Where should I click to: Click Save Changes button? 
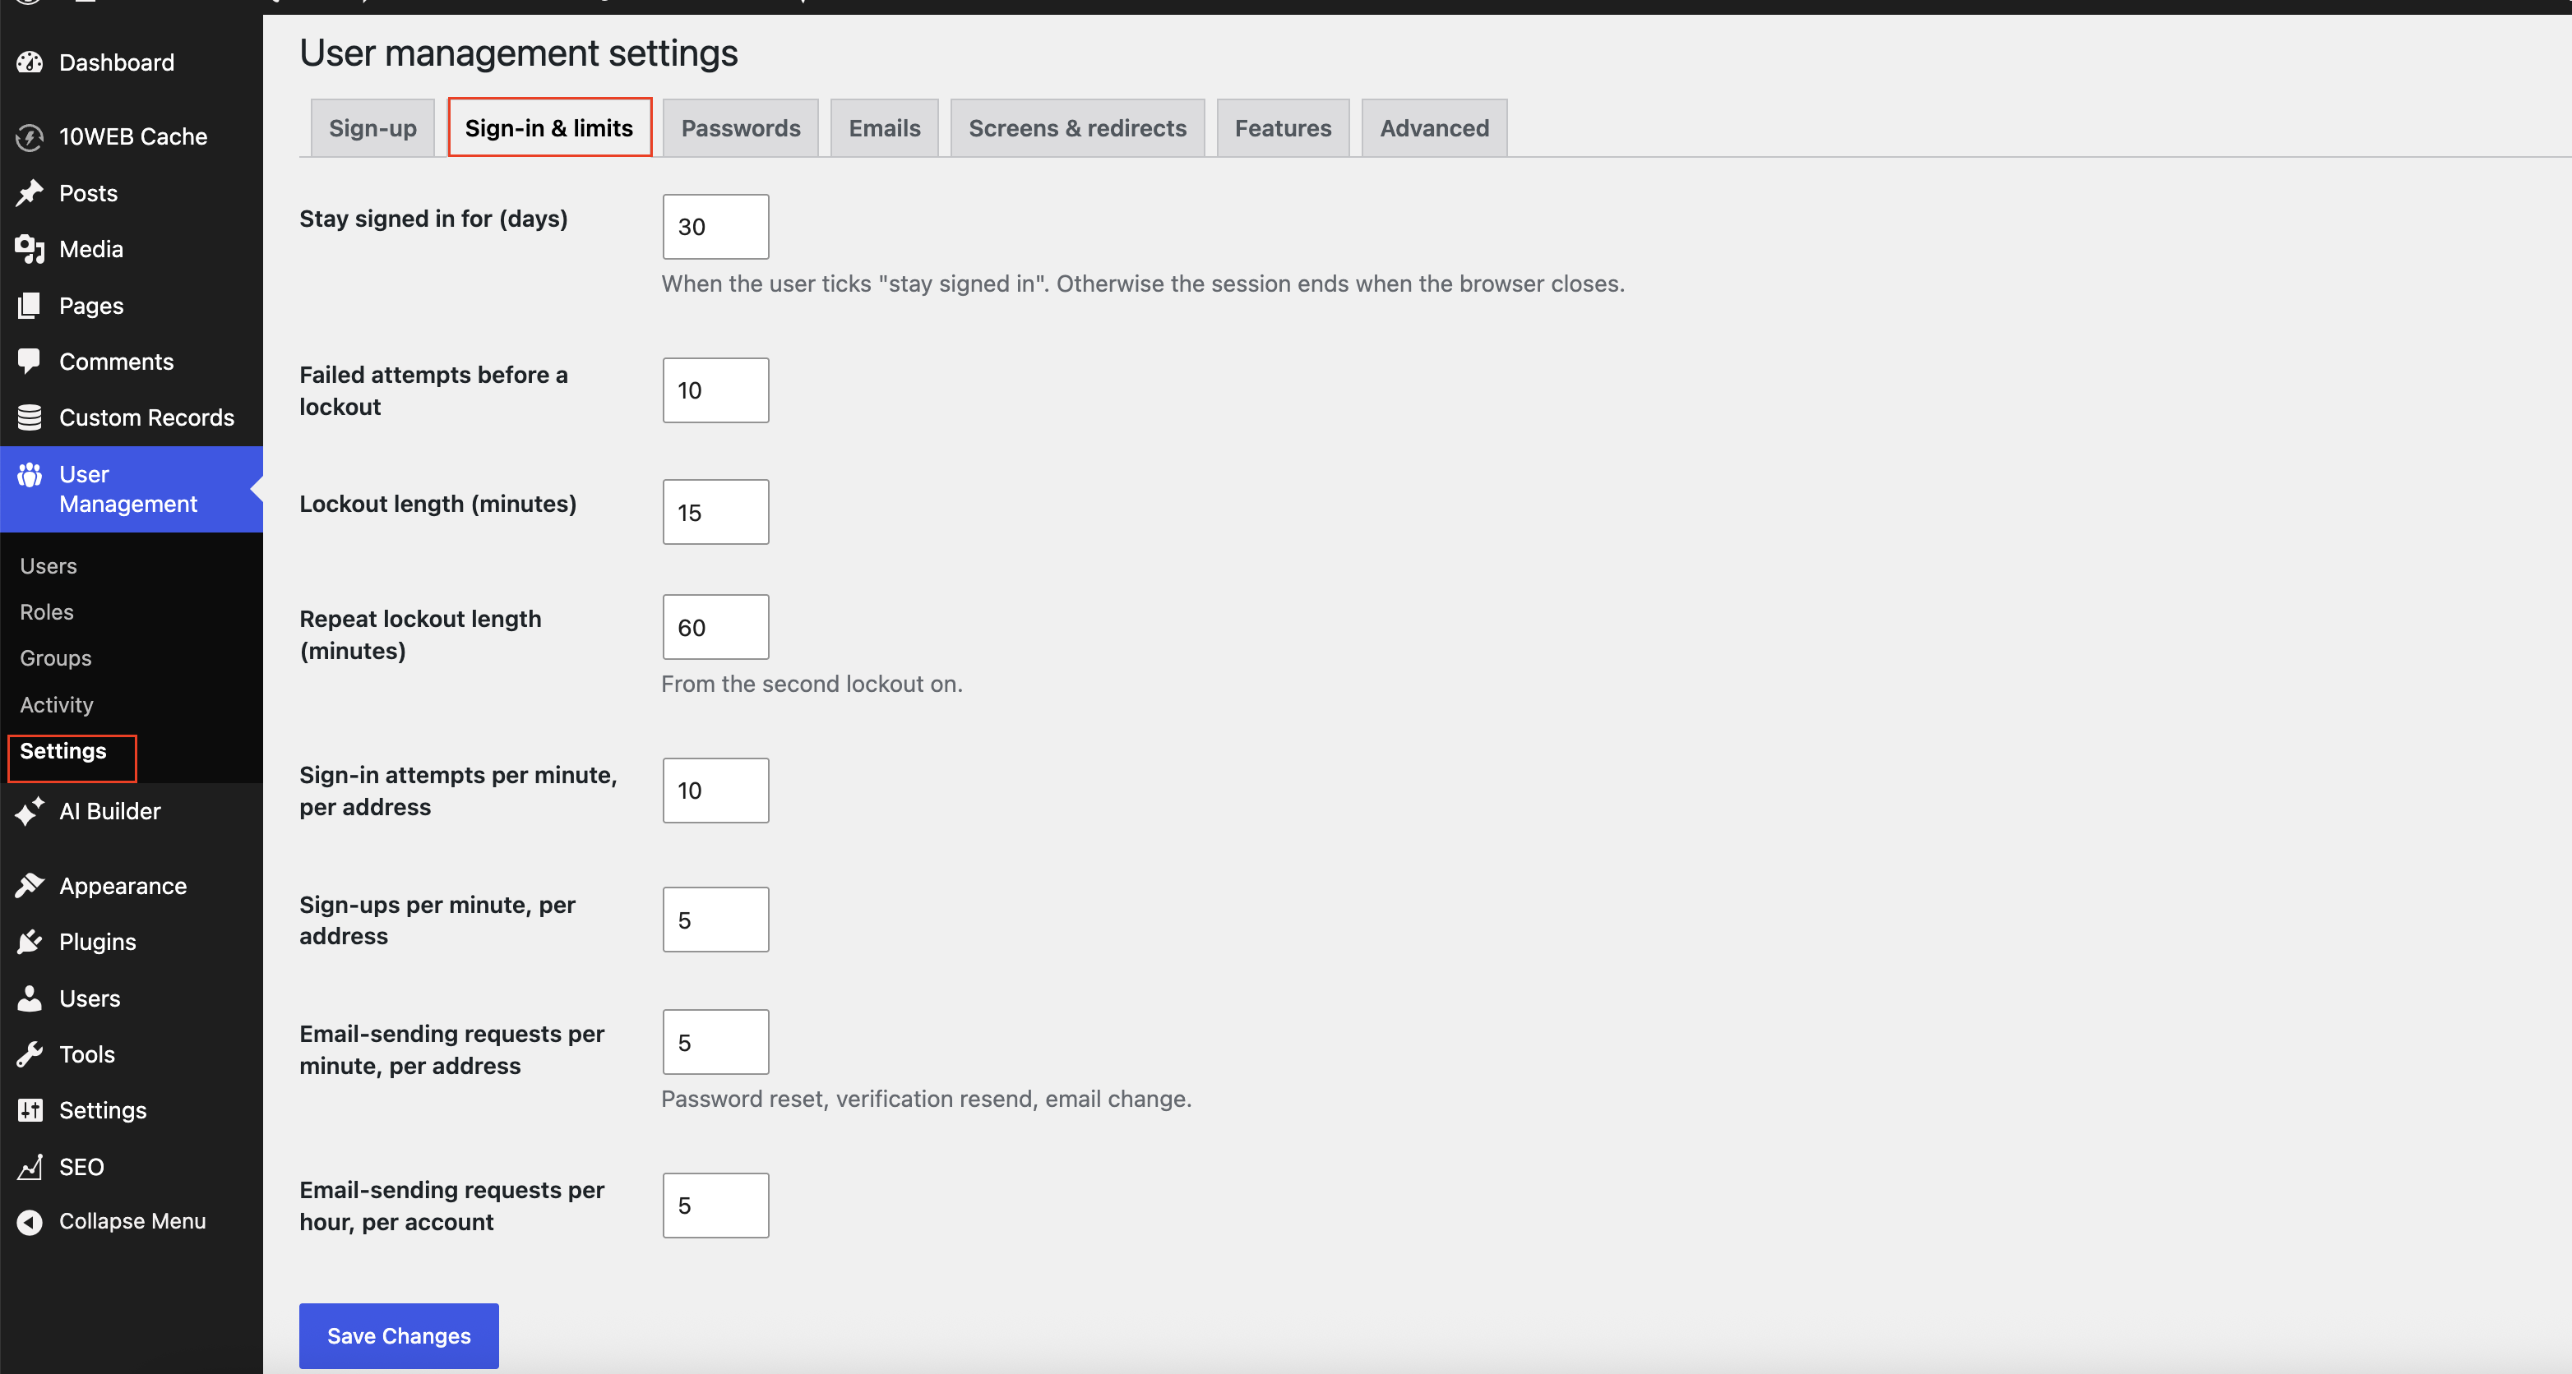[x=398, y=1335]
